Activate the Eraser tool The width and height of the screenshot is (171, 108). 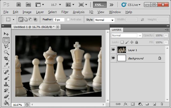tap(6, 97)
